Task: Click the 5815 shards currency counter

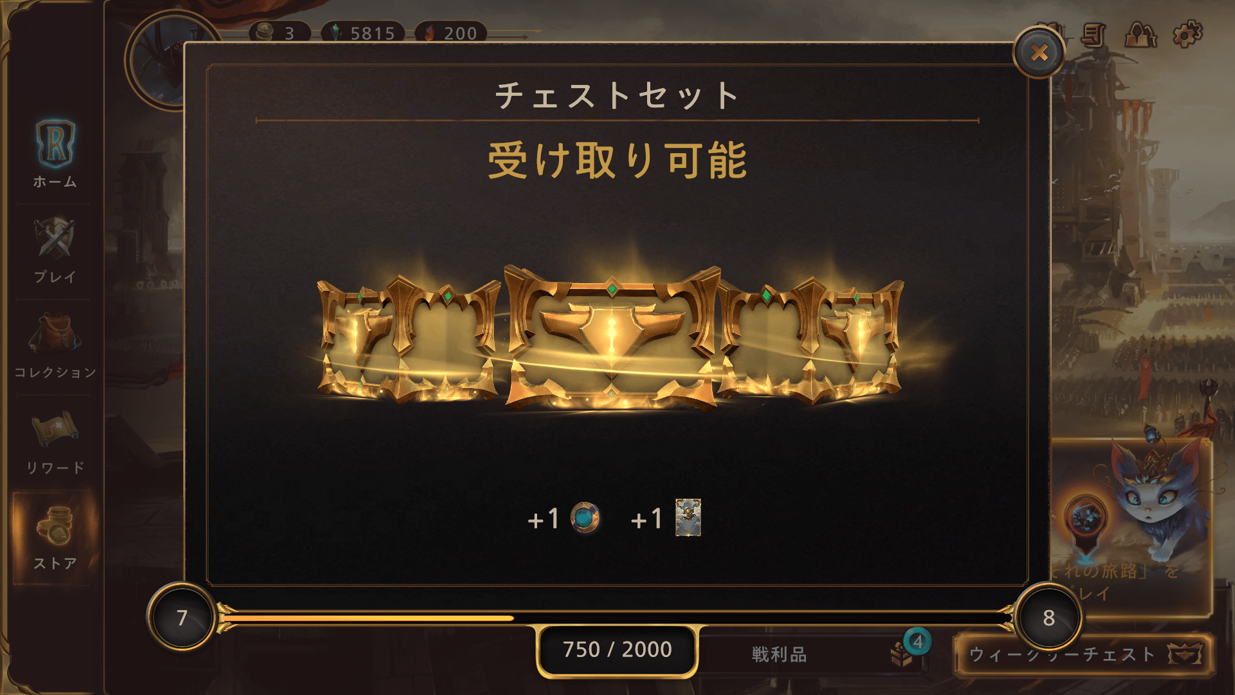Action: coord(363,33)
